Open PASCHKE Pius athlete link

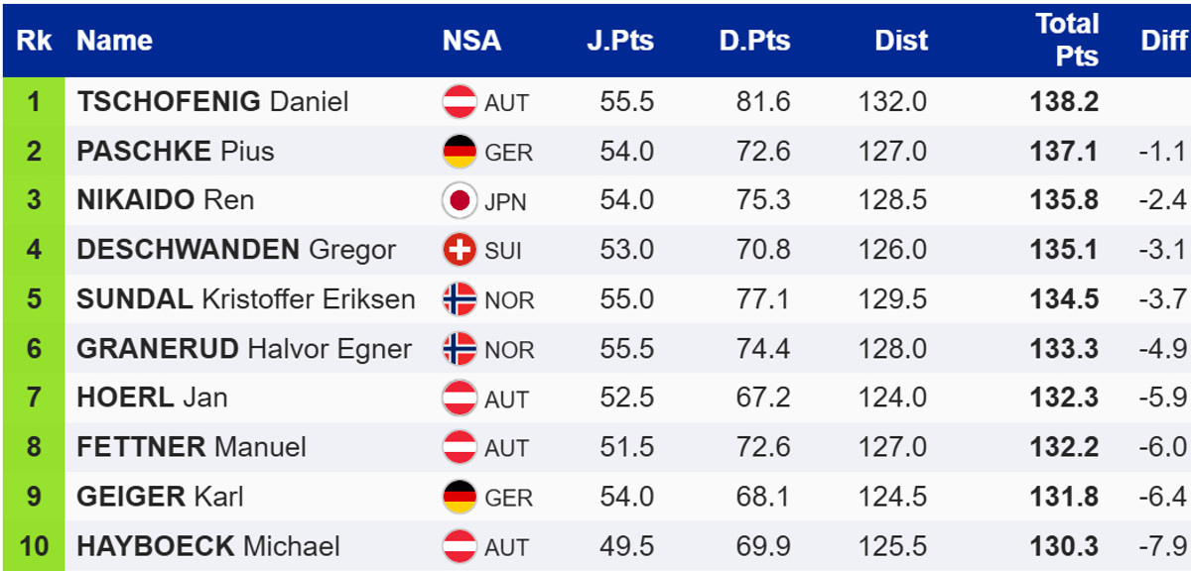click(176, 152)
